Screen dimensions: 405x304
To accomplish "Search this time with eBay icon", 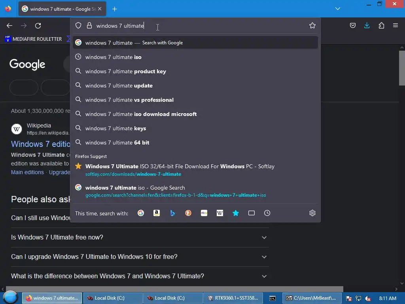I will click(x=204, y=213).
